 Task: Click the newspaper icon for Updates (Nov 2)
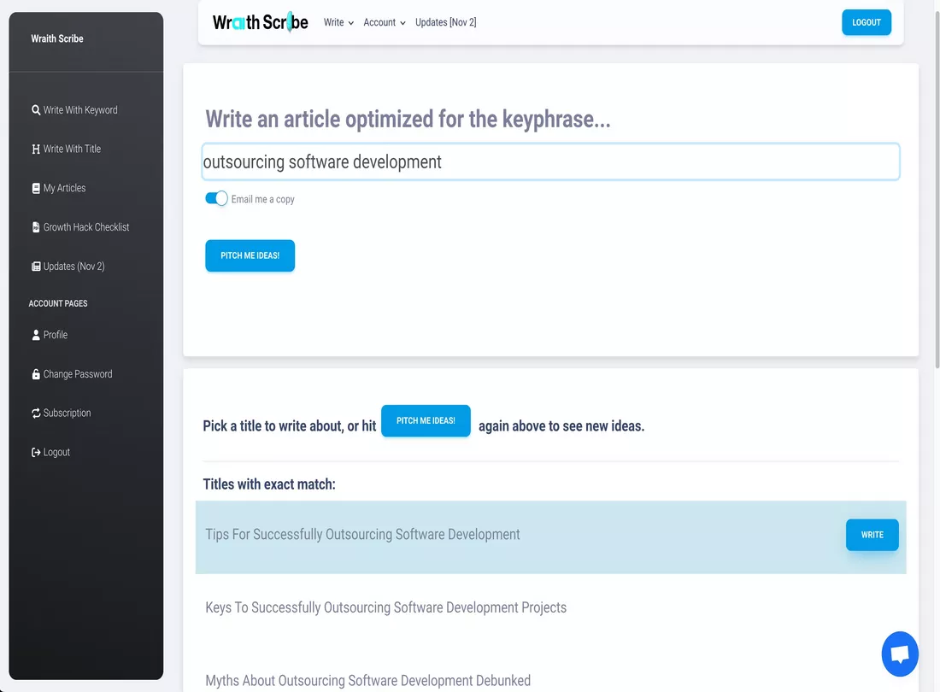tap(36, 267)
